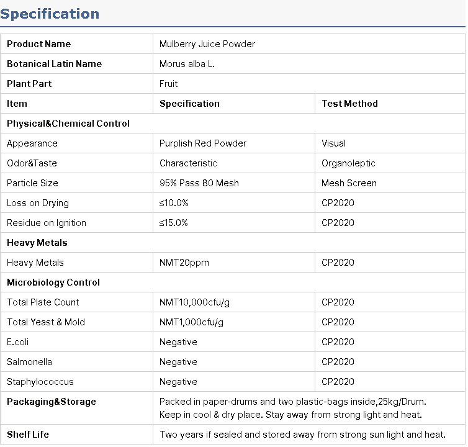Select 'Purplish Red Powder' cell

[234, 143]
